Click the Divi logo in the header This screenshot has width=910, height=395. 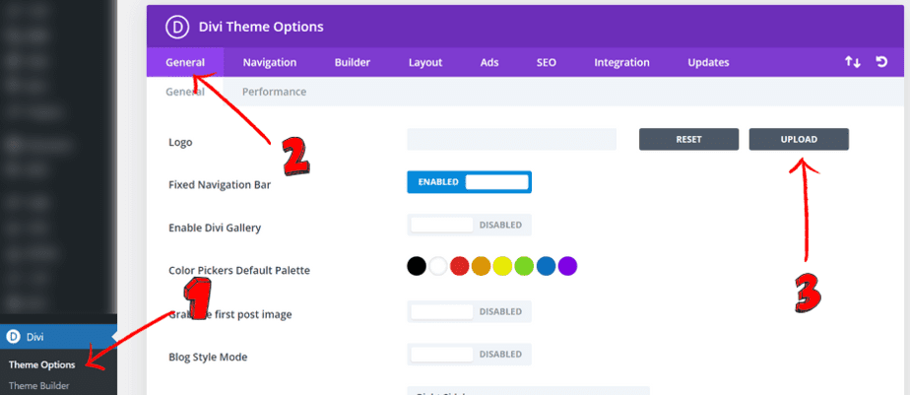(x=175, y=27)
